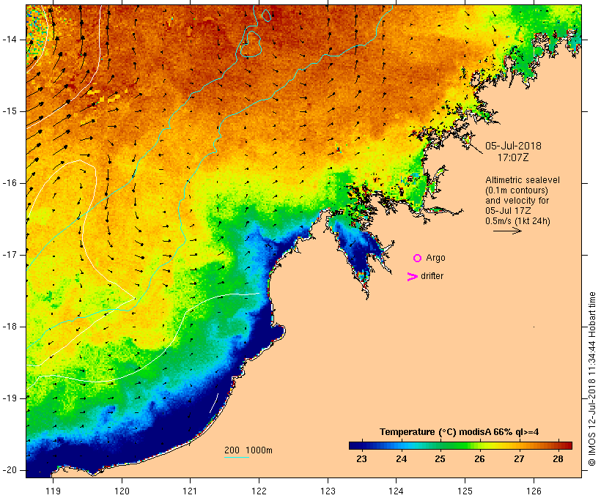The width and height of the screenshot is (601, 498).
Task: Click the time label 17:07Z
Action: click(513, 157)
